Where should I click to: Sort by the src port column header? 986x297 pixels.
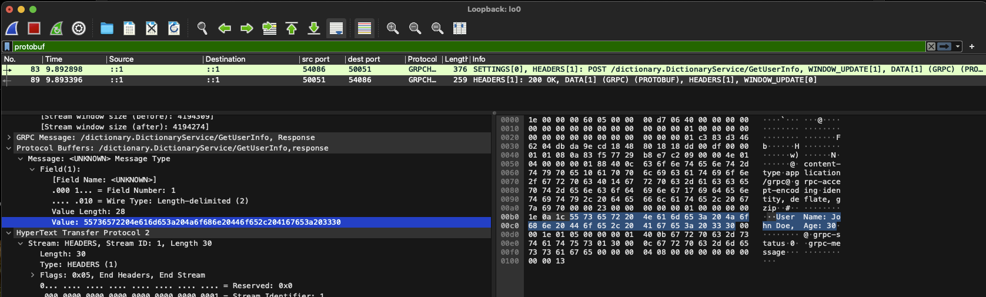(321, 59)
